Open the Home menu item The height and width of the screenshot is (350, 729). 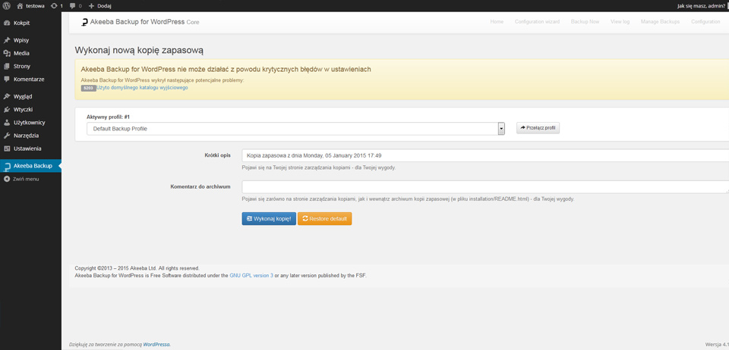(497, 22)
